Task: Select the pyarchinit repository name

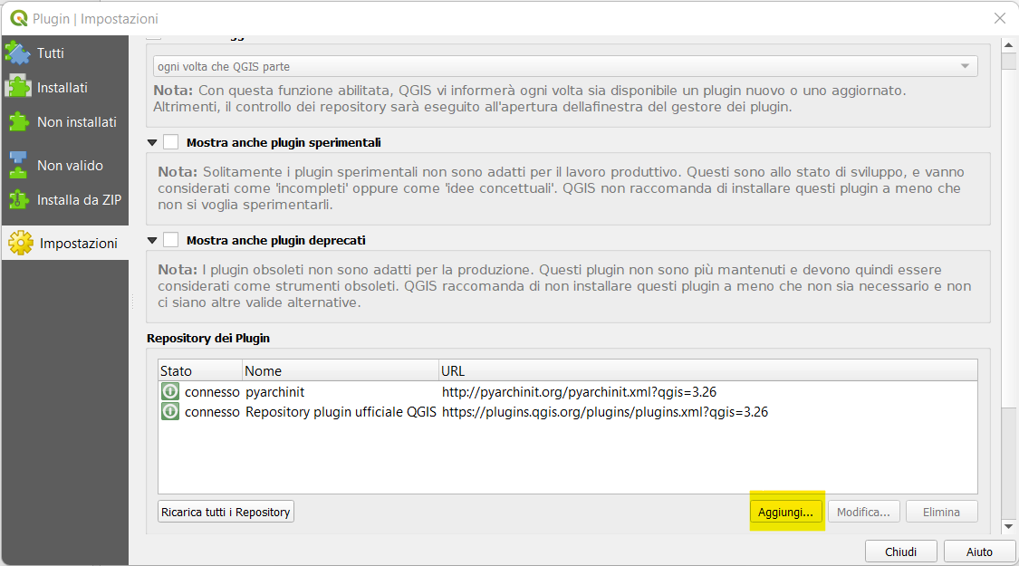Action: (274, 392)
